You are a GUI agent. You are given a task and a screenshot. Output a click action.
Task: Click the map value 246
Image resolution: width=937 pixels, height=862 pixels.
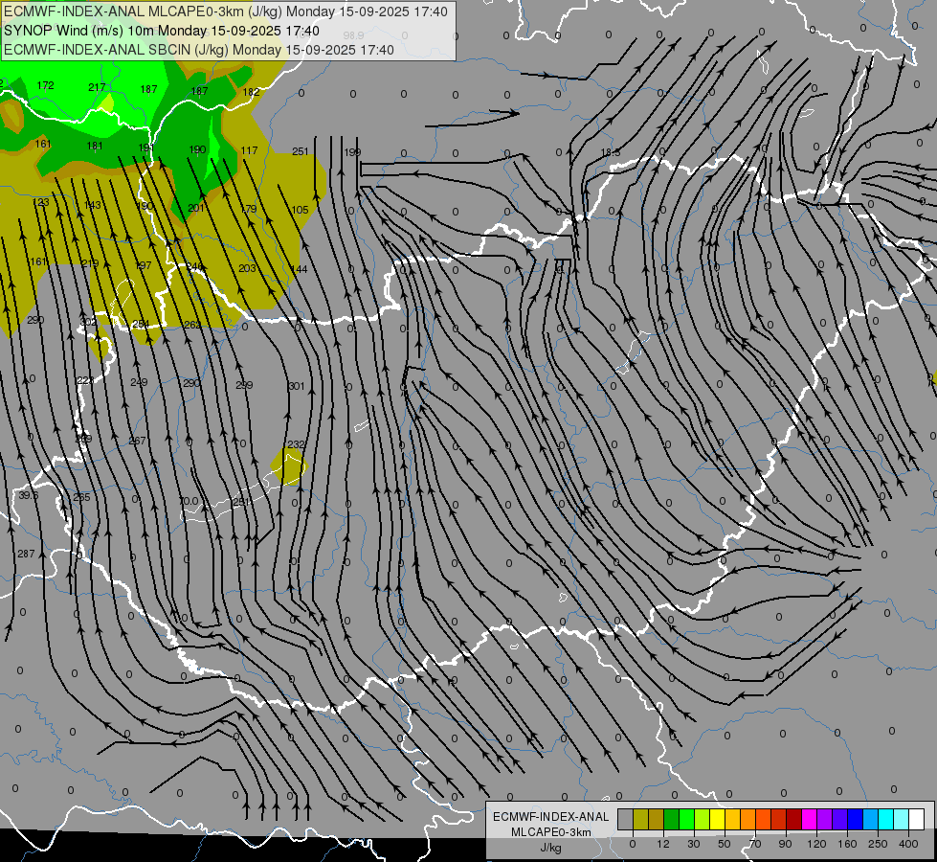(195, 267)
